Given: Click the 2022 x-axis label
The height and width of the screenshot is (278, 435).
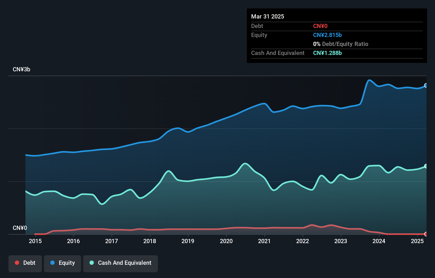Looking at the screenshot, I should click(303, 241).
